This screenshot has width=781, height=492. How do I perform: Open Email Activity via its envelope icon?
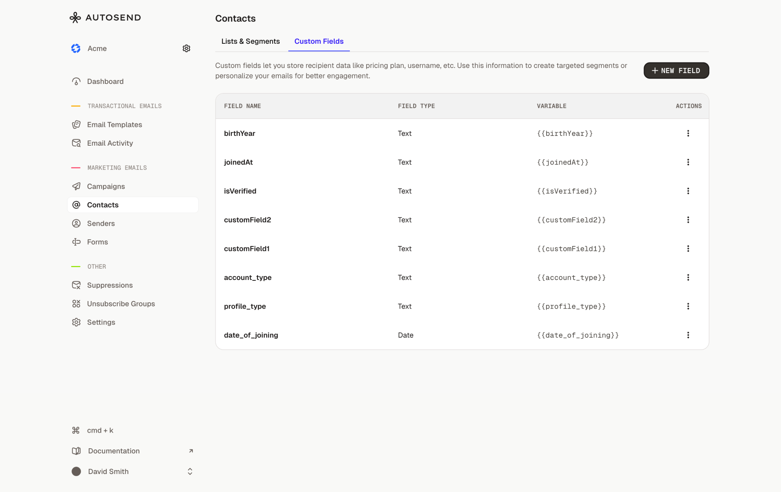76,143
